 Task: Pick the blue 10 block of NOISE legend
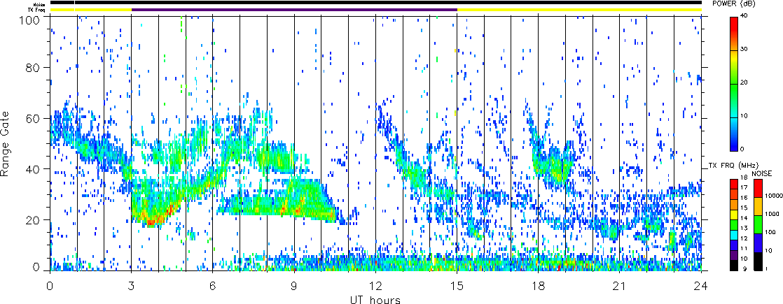click(758, 243)
